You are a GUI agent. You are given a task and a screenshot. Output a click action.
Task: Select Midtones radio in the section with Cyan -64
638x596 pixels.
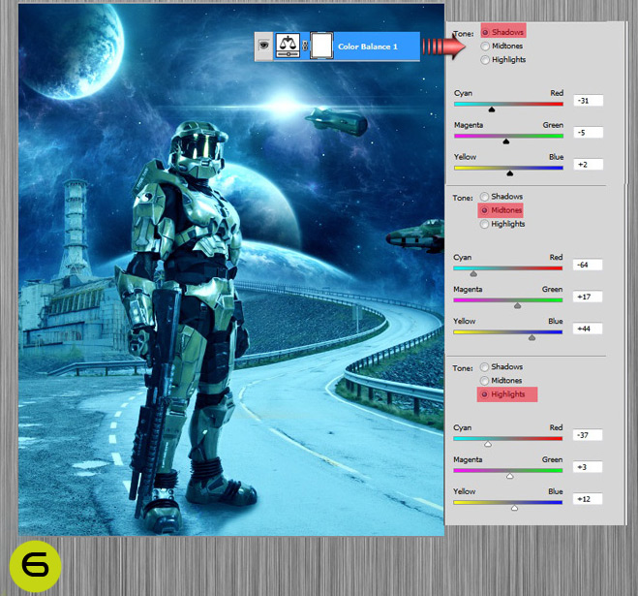[x=484, y=210]
